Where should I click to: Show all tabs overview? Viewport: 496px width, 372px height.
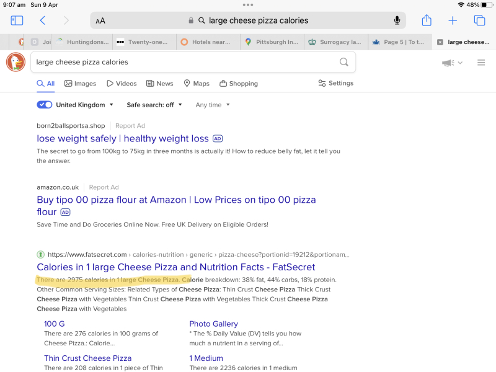click(479, 20)
